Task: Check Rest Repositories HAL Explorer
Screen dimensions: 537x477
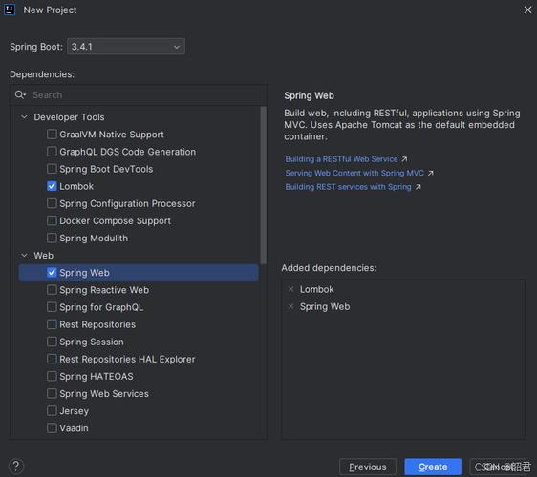Action: [x=52, y=359]
